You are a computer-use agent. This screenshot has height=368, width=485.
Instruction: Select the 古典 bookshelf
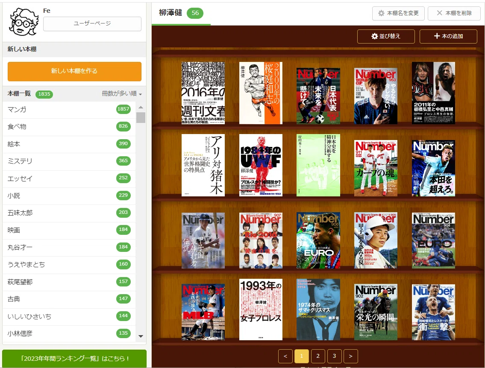pyautogui.click(x=69, y=299)
